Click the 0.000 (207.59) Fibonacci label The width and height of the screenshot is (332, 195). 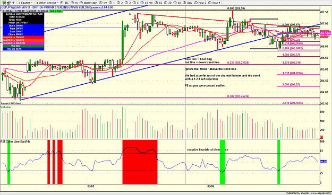(x=236, y=8)
